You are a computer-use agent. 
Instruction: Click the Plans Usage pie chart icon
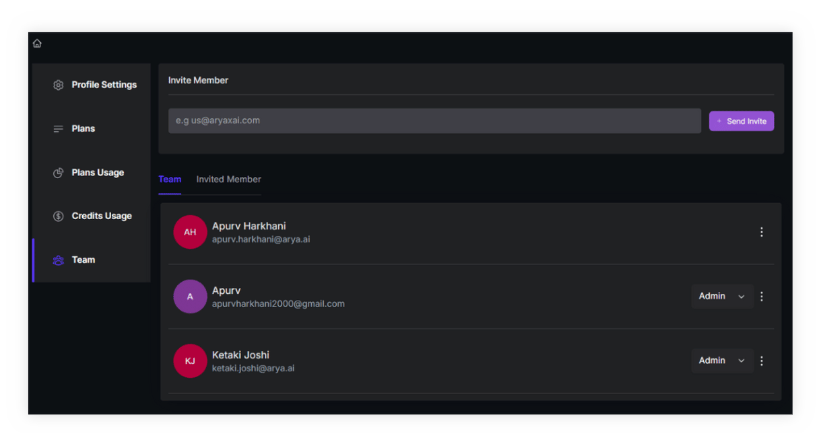(x=59, y=173)
